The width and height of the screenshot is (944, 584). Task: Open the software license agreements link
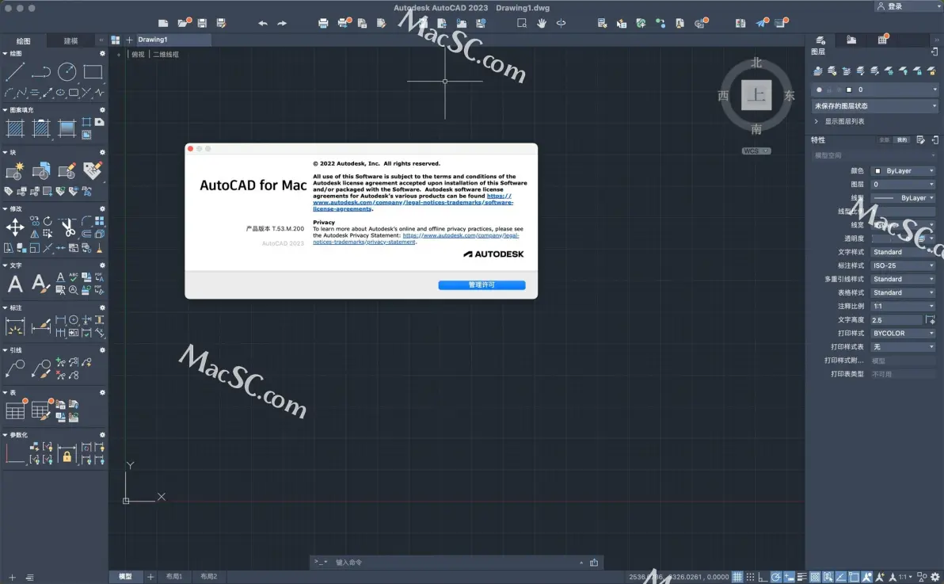[x=413, y=203]
